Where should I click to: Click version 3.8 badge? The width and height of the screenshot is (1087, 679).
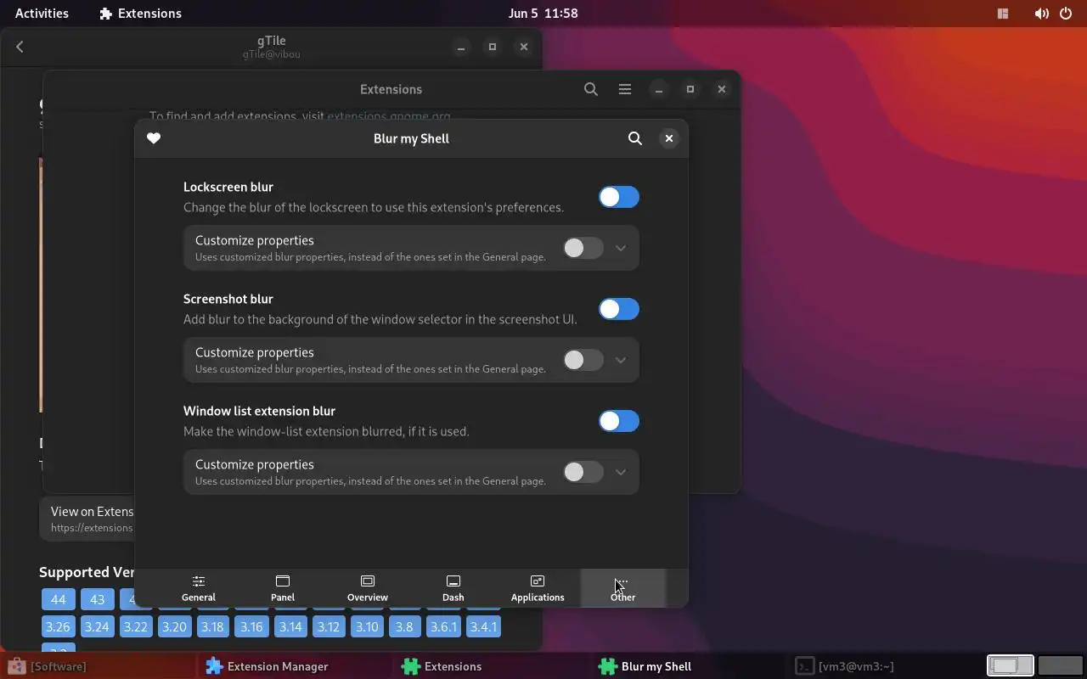(404, 627)
